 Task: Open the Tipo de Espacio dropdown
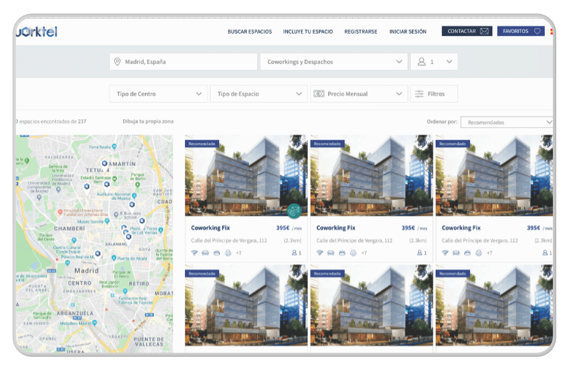(259, 94)
